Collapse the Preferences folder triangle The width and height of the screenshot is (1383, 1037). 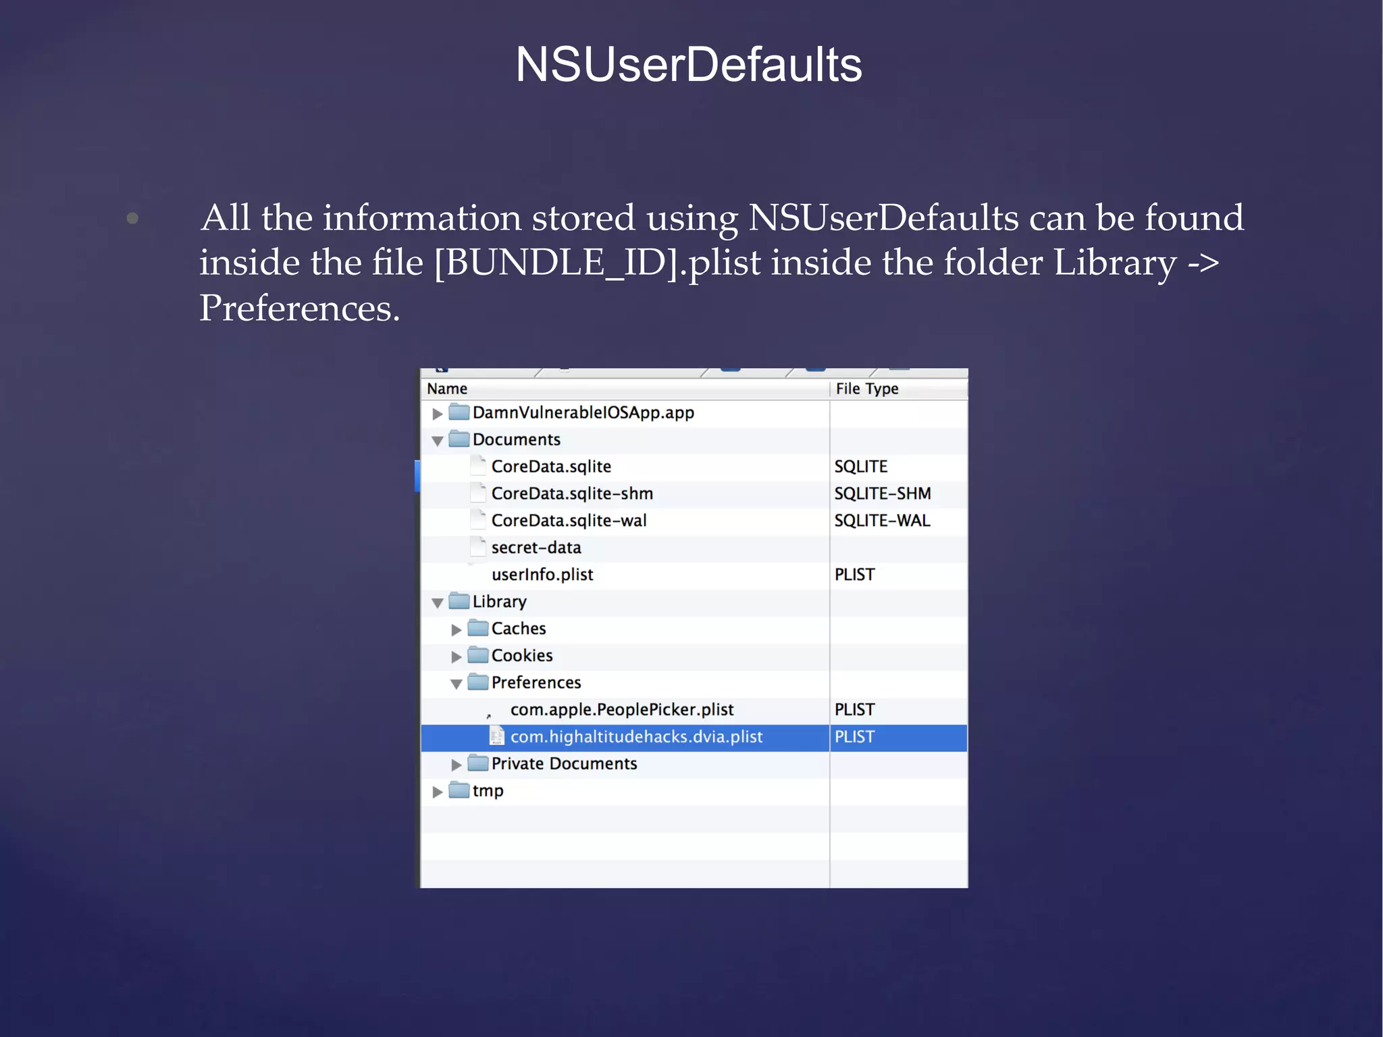pyautogui.click(x=456, y=684)
